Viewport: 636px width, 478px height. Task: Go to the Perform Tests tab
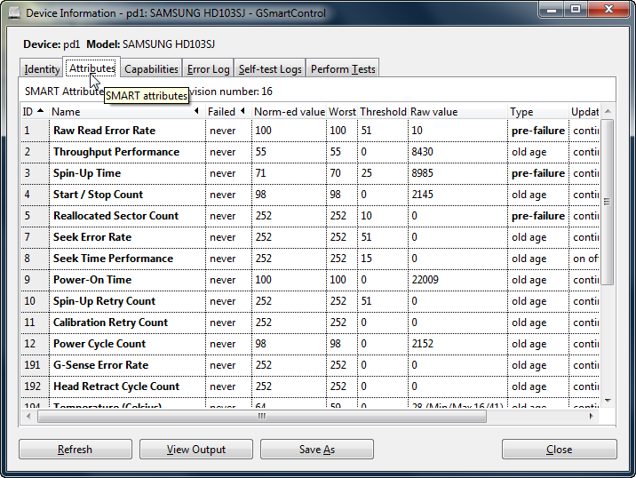pyautogui.click(x=343, y=68)
